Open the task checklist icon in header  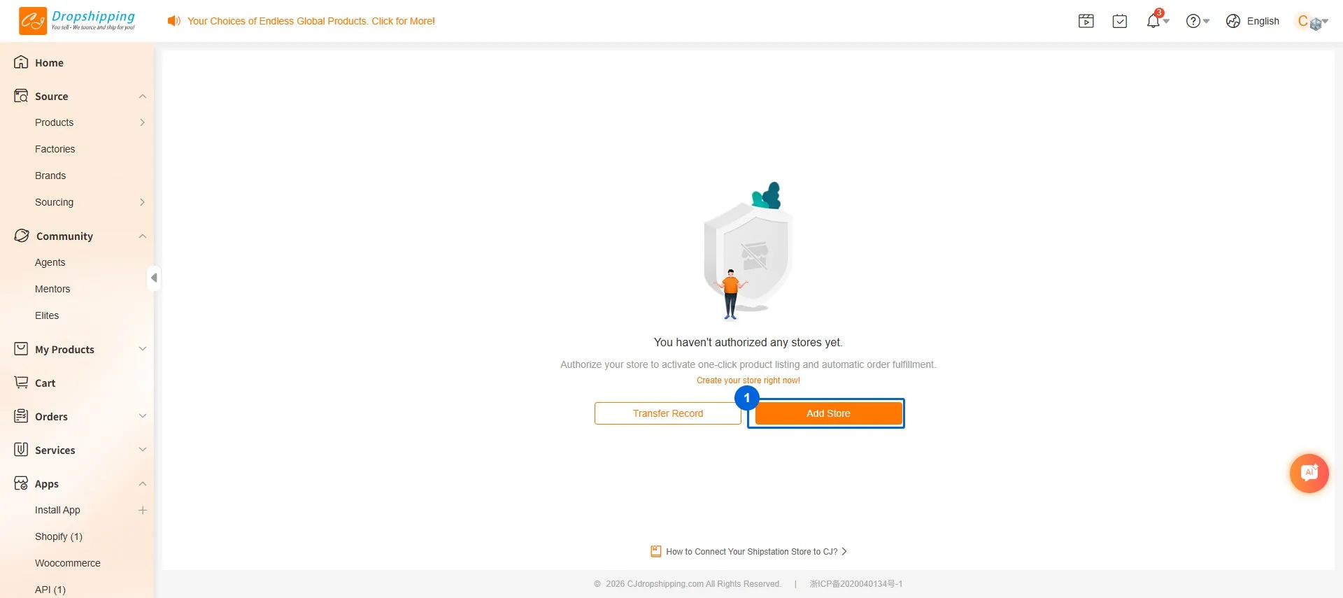[x=1120, y=21]
